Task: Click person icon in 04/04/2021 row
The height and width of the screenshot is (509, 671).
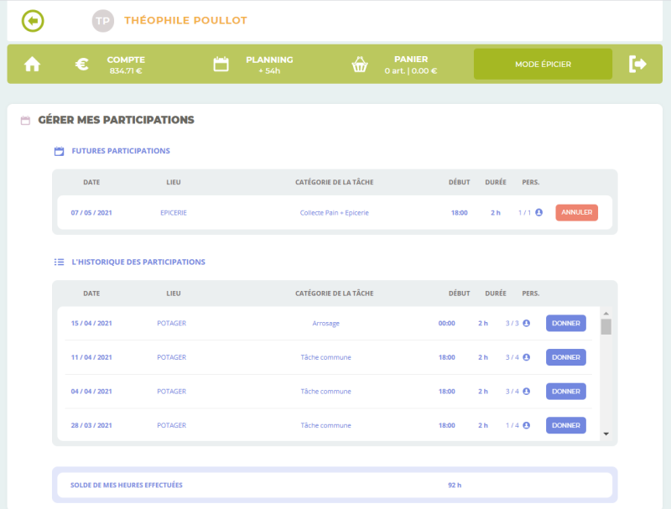Action: click(527, 392)
